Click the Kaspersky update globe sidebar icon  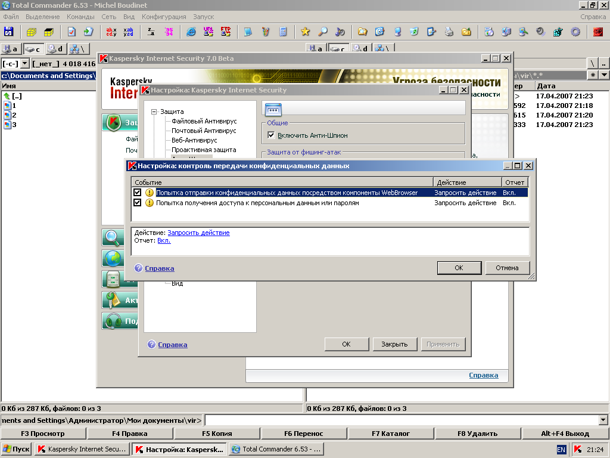click(x=113, y=258)
